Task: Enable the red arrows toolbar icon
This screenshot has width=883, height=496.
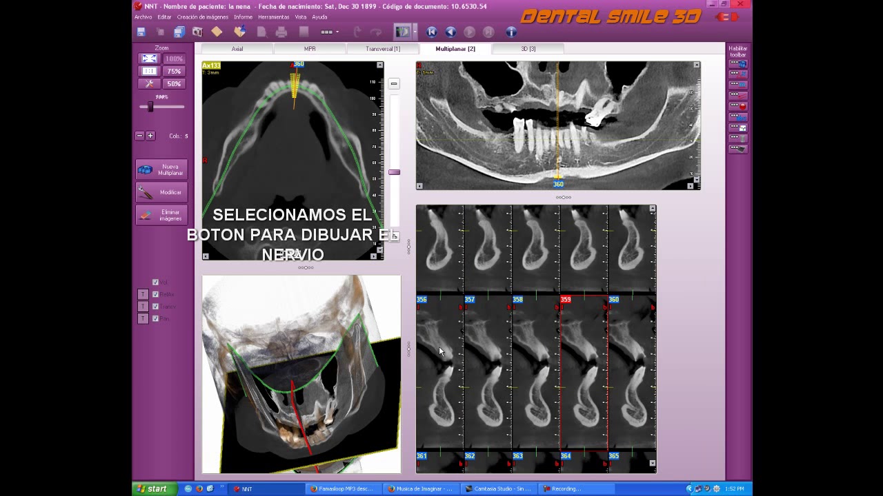Action: pyautogui.click(x=738, y=96)
